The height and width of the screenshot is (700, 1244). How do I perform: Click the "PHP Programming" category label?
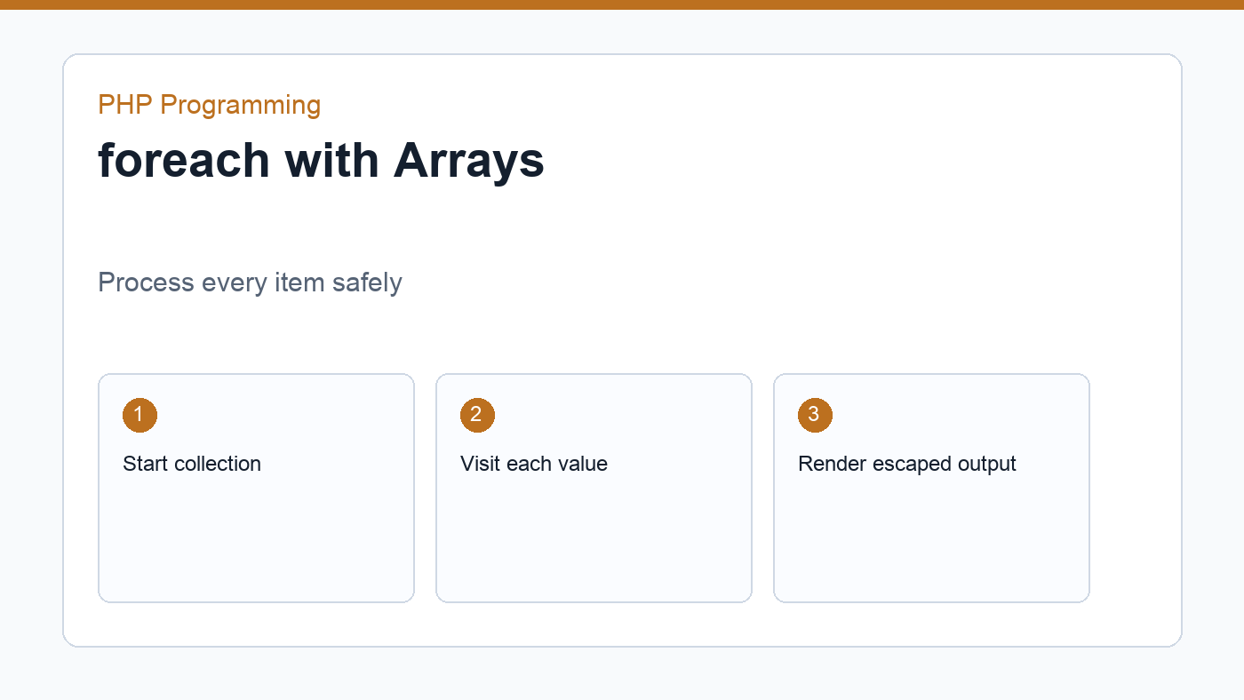[x=209, y=105]
